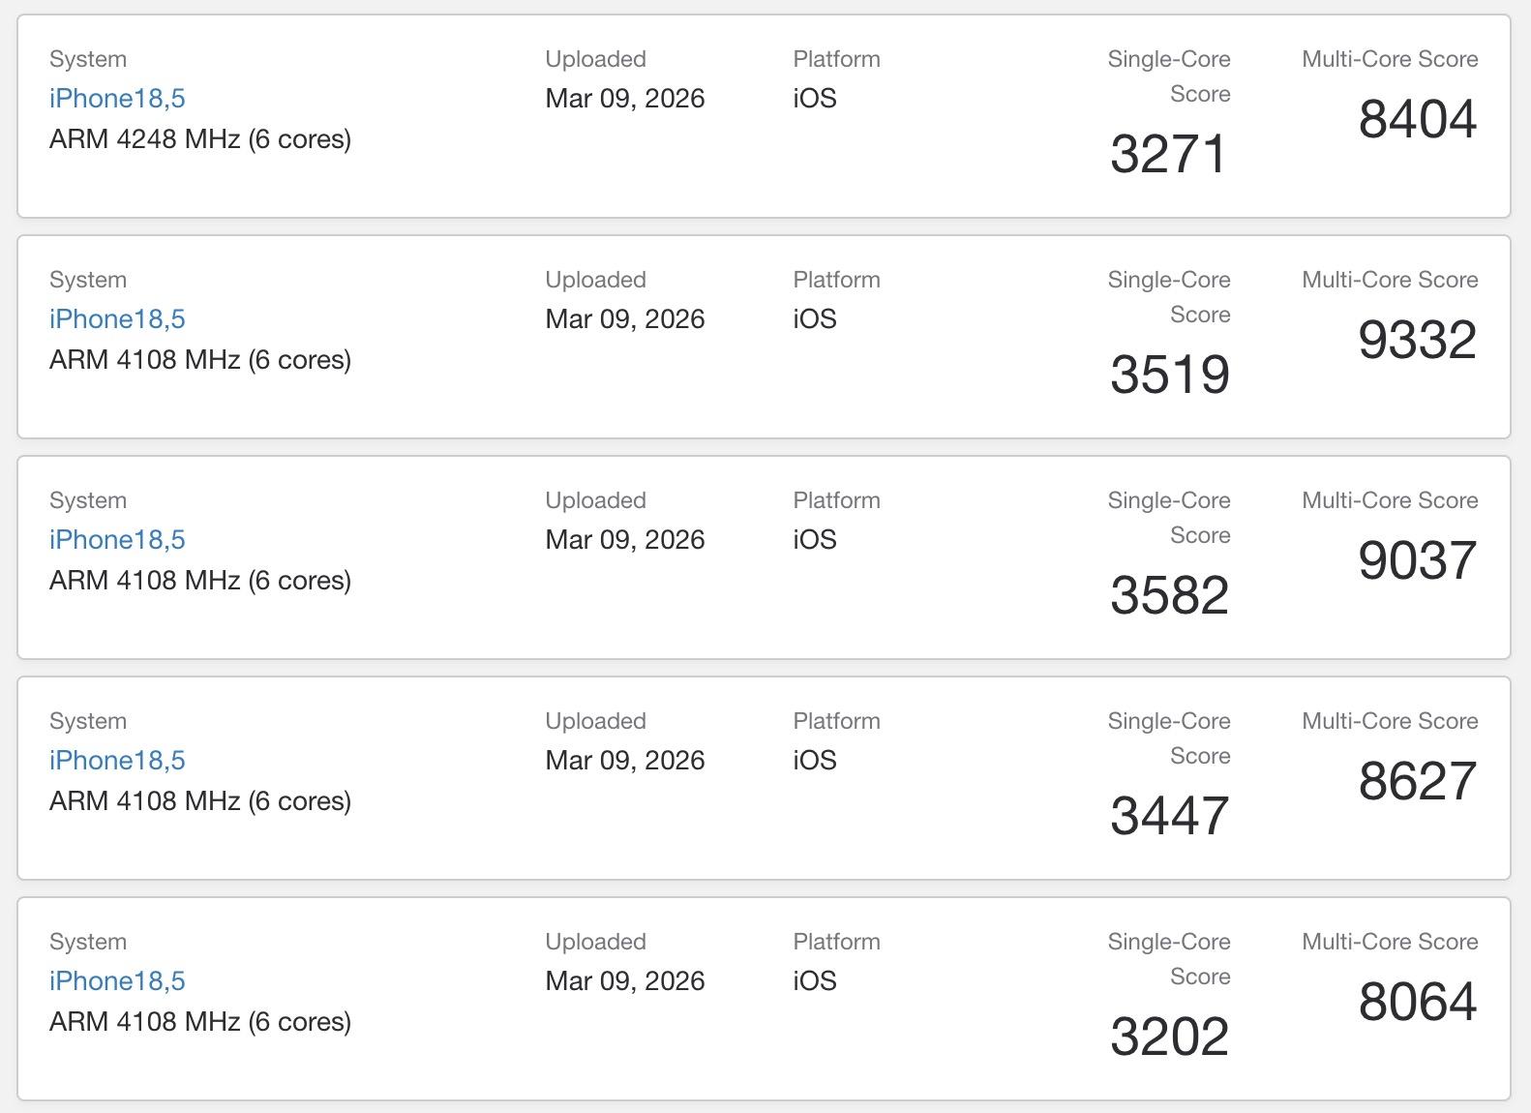This screenshot has width=1531, height=1113.
Task: Click the iOS platform in the 9332 result
Action: click(x=815, y=319)
